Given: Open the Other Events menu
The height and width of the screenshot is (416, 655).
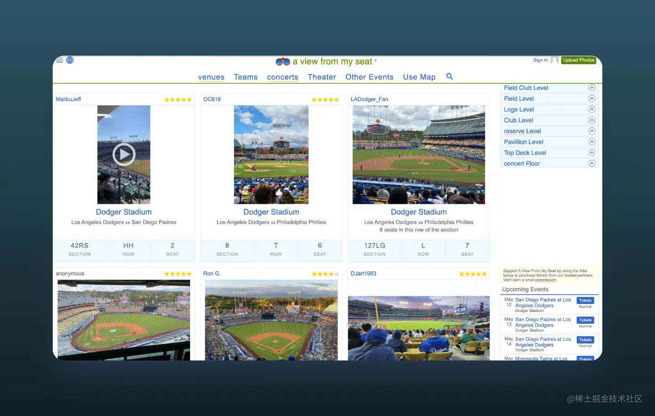Looking at the screenshot, I should pos(369,77).
